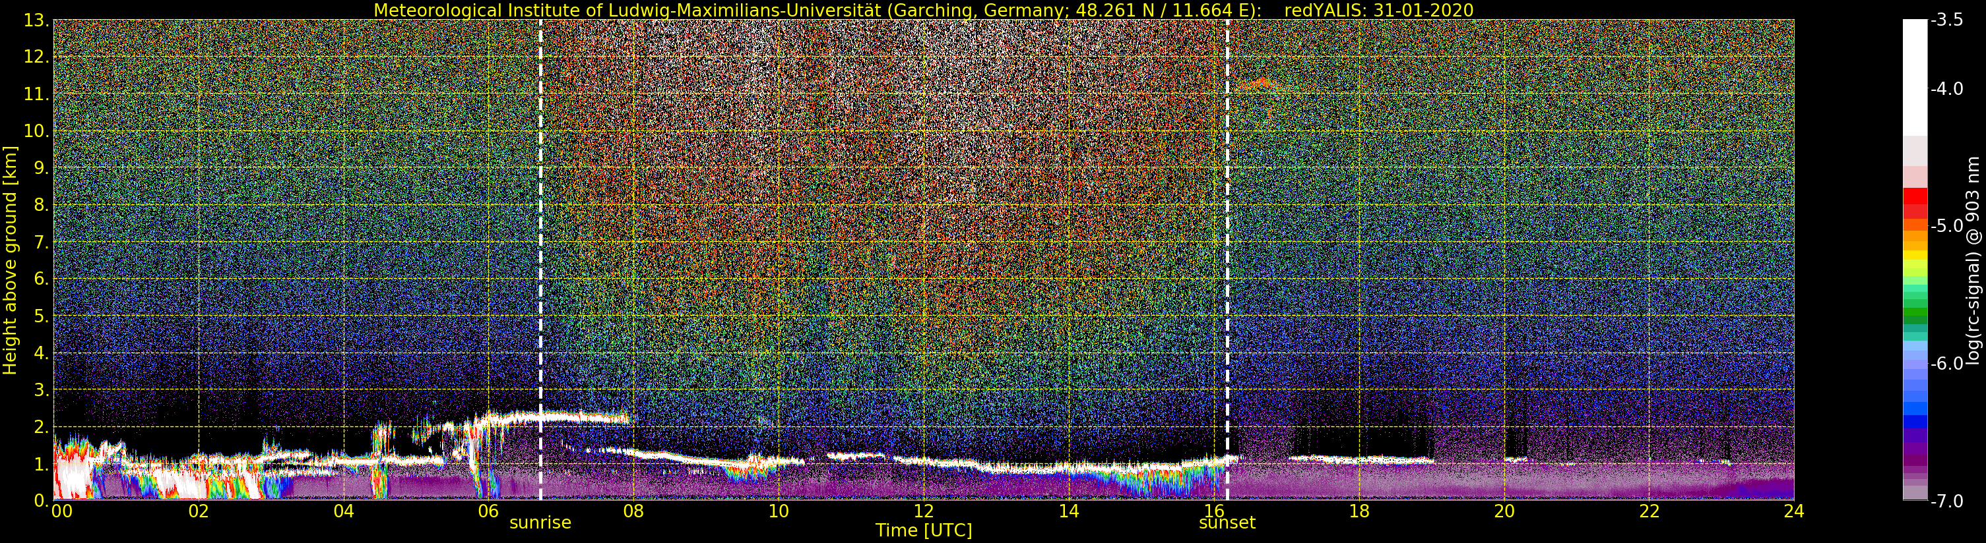The height and width of the screenshot is (543, 1986).
Task: Click the 12 tick label on the time axis
Action: coord(924,511)
